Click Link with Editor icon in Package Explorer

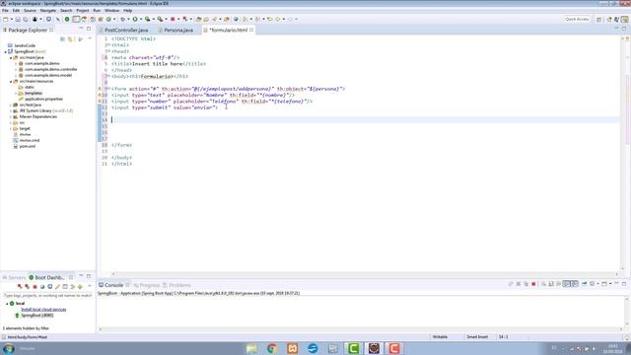coord(70,39)
